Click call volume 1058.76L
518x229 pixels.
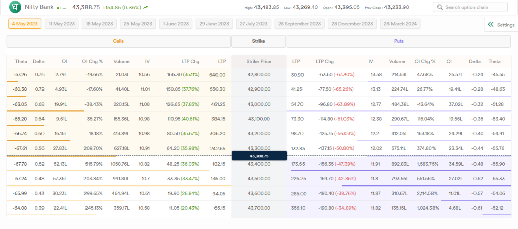click(x=119, y=164)
